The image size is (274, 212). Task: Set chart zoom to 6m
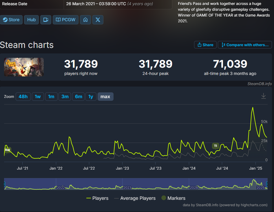pyautogui.click(x=78, y=96)
